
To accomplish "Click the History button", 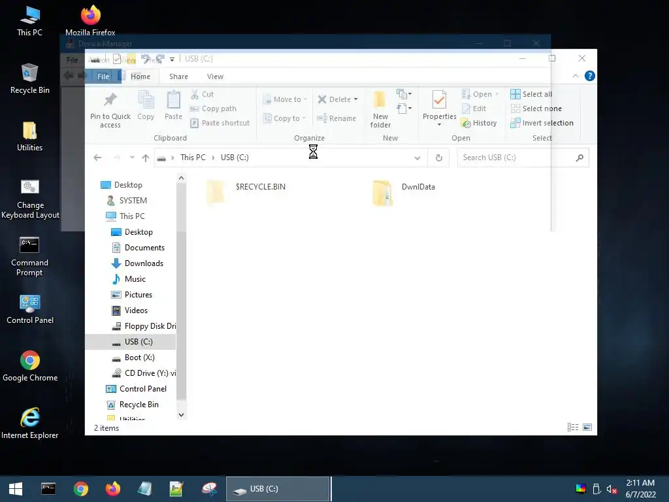I will [x=479, y=123].
